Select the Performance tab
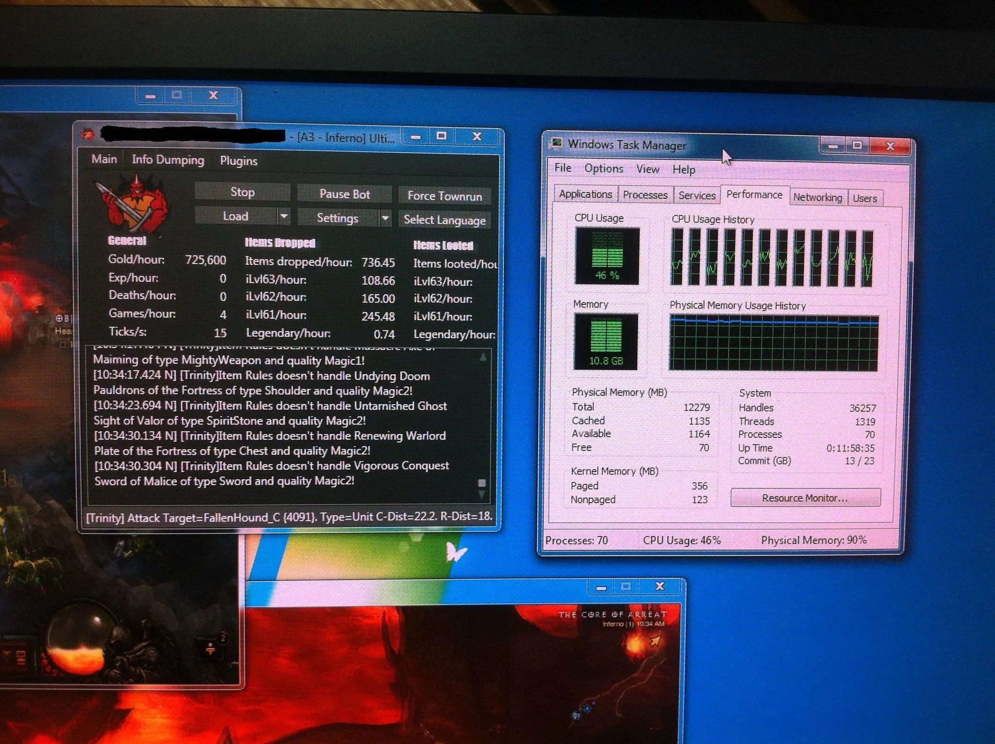This screenshot has height=744, width=995. tap(754, 194)
